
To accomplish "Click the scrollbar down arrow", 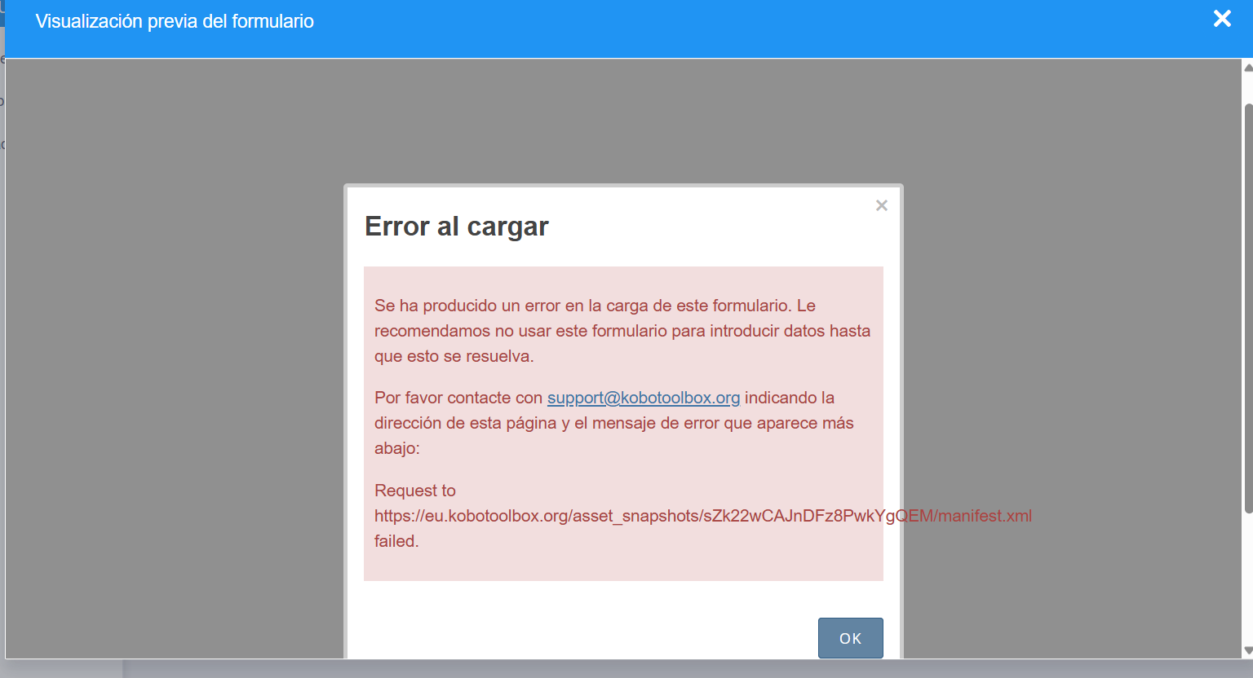I will pyautogui.click(x=1247, y=650).
